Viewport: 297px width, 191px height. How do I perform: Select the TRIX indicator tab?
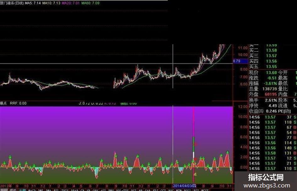[x=65, y=190]
